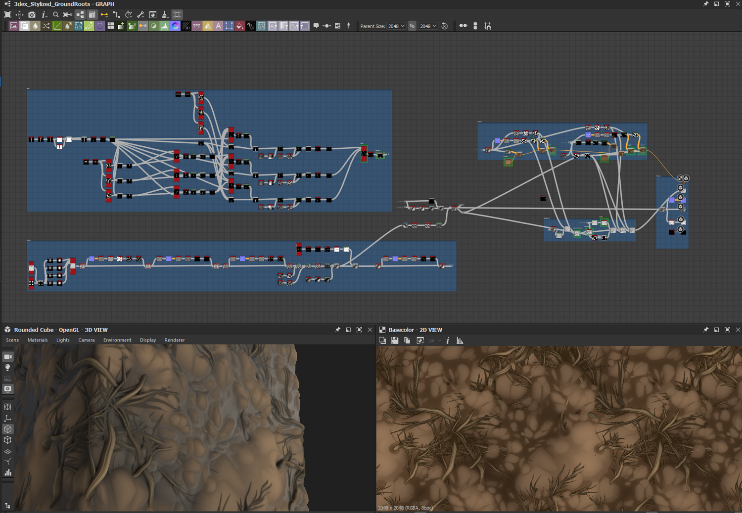The height and width of the screenshot is (513, 742).
Task: Click the magnifier search icon in graph toolbar
Action: (56, 15)
